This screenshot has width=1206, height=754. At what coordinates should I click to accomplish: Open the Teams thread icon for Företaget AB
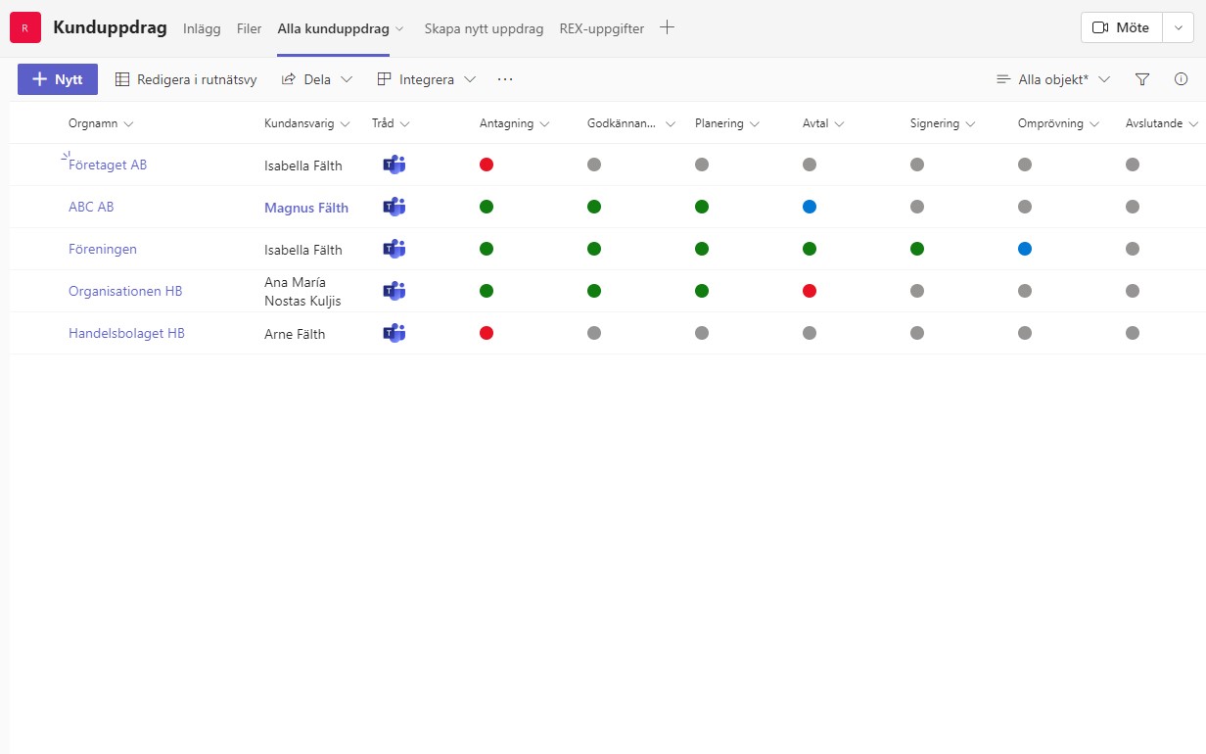coord(394,165)
